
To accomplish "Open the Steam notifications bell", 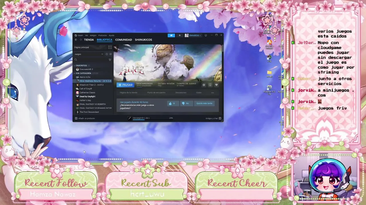I will click(x=180, y=35).
